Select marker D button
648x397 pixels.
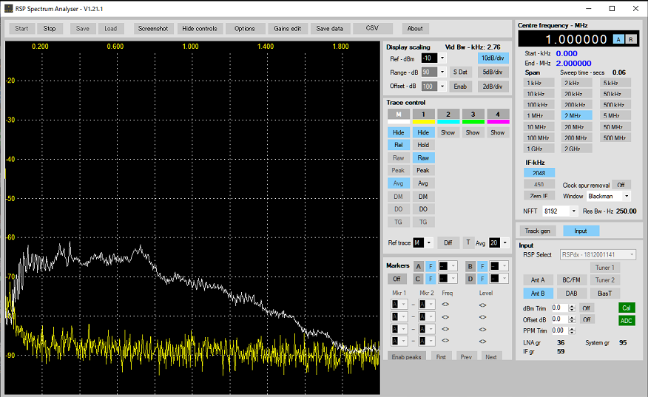coord(470,279)
